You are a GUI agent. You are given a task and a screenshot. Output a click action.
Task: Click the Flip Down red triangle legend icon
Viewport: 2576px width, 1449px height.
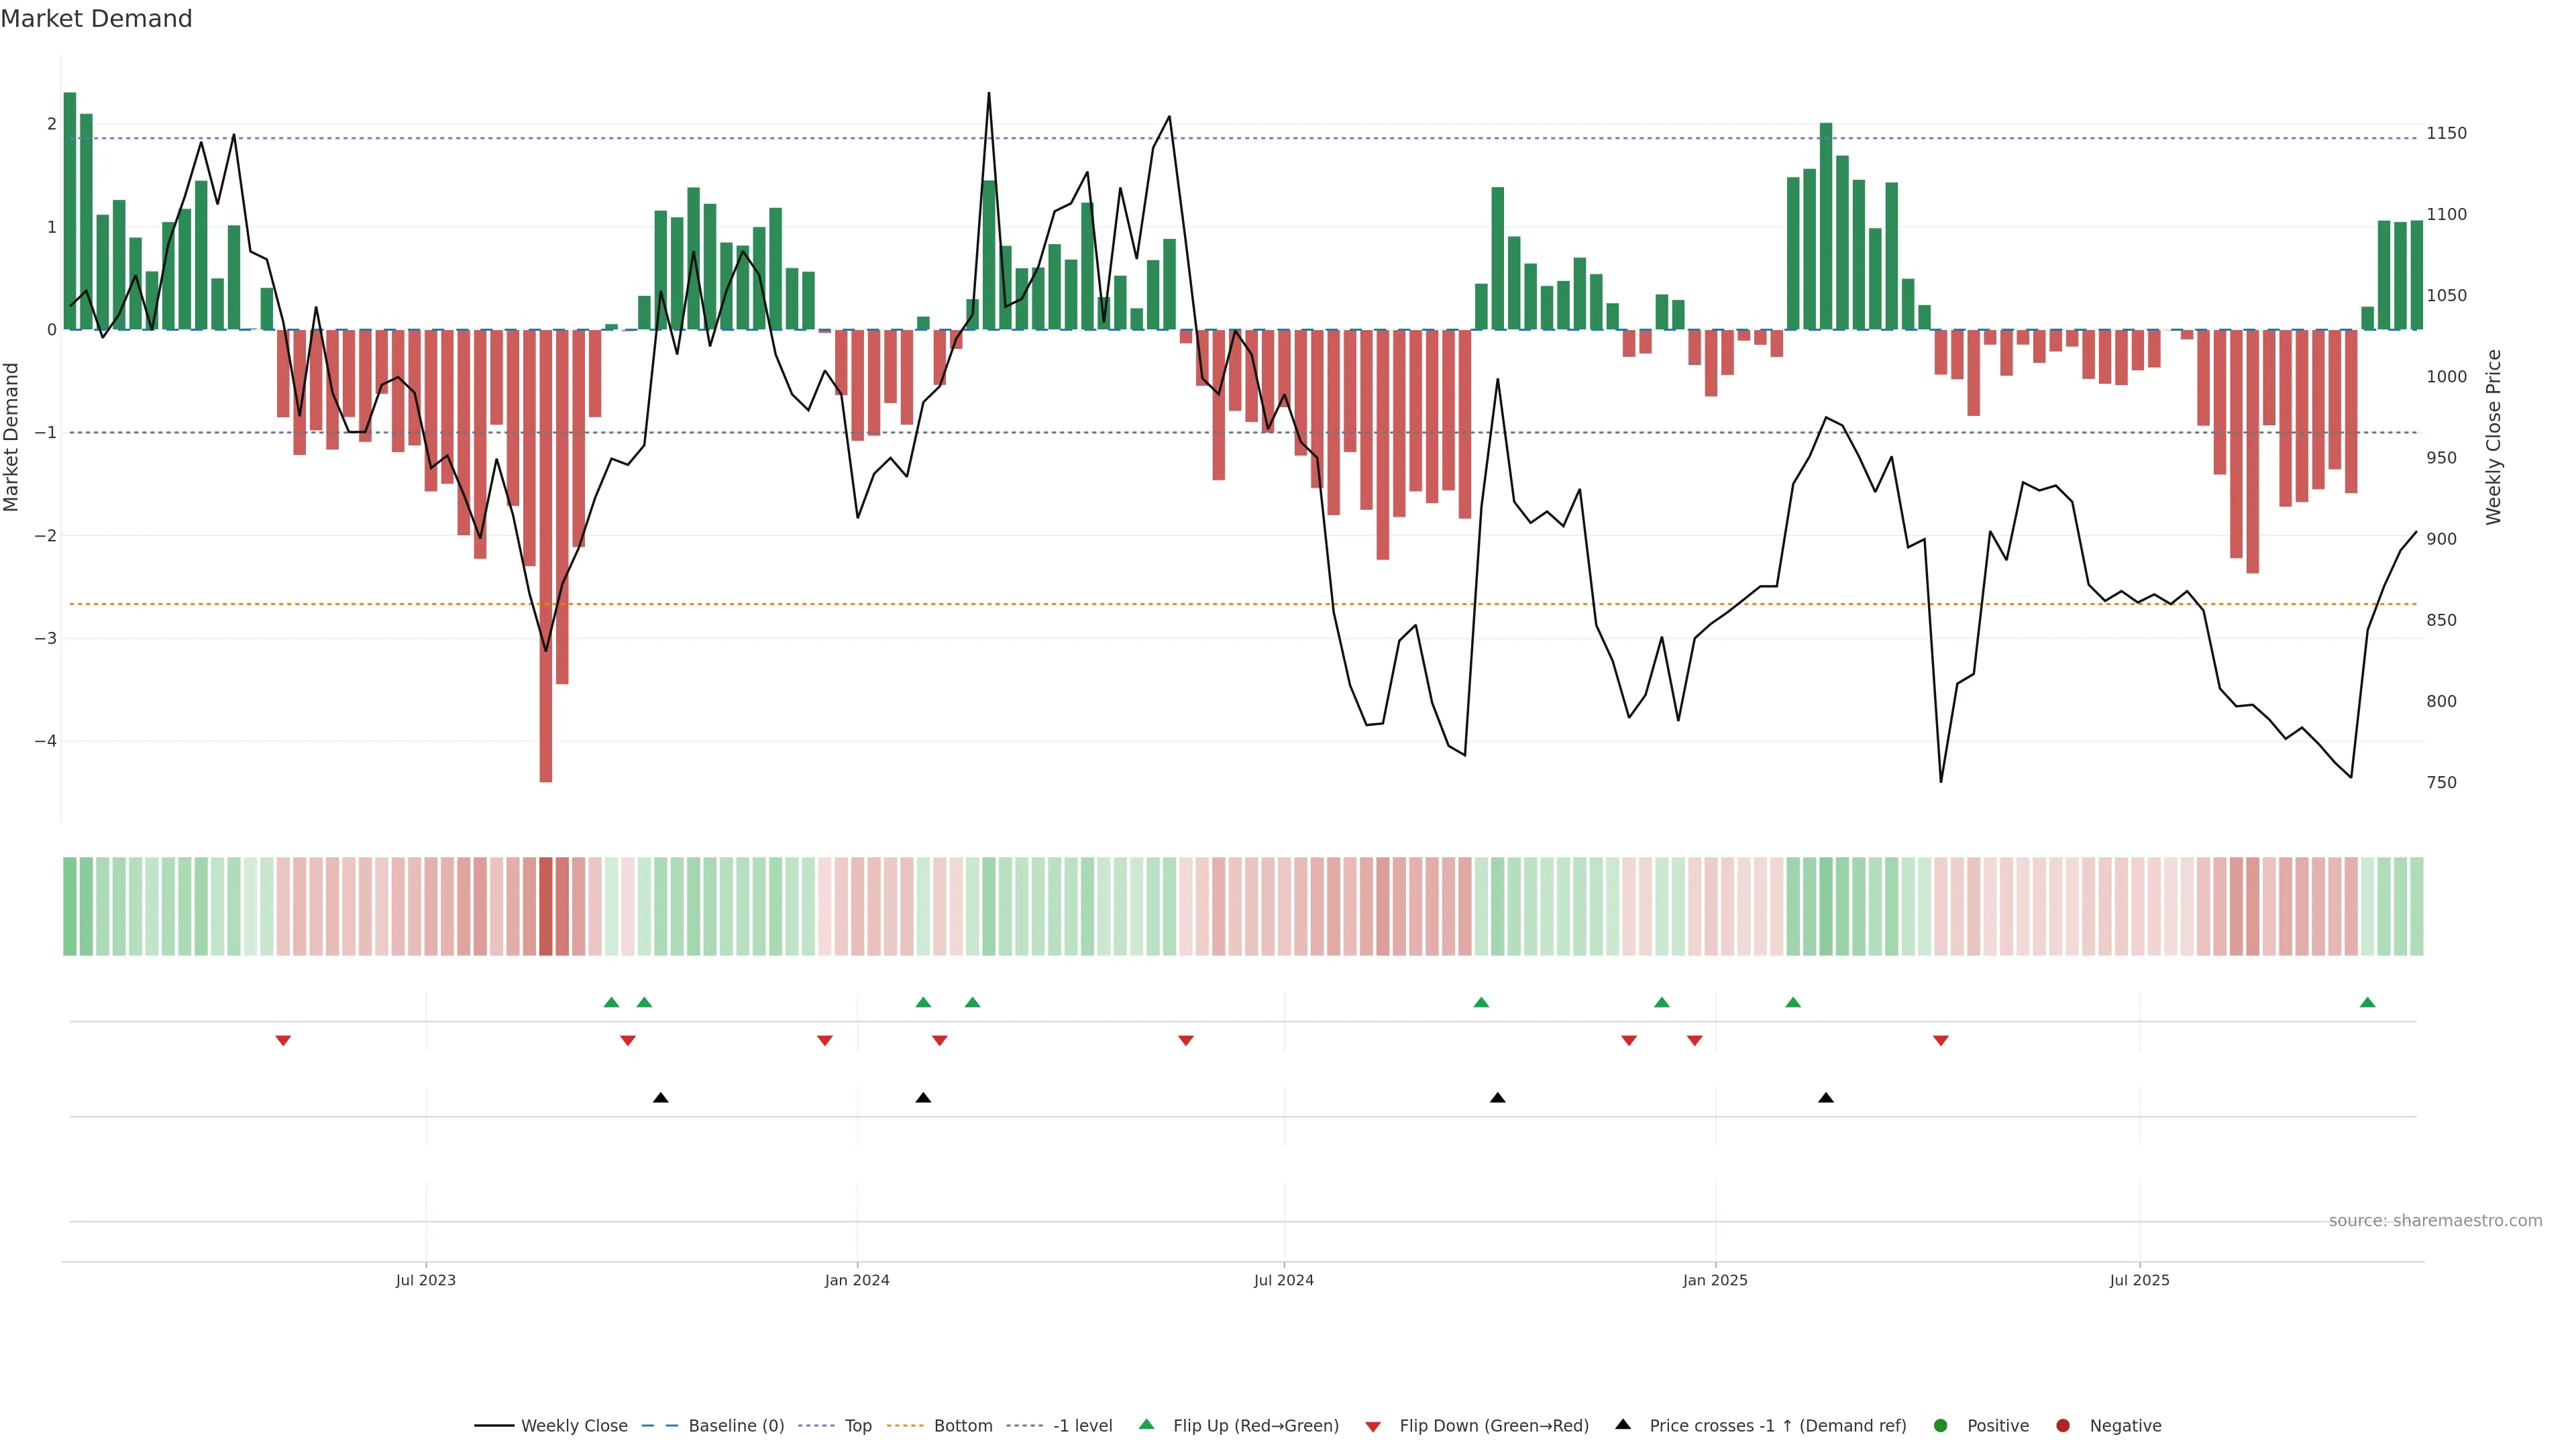tap(1373, 1426)
